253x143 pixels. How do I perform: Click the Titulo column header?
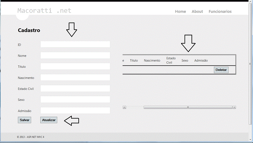pyautogui.click(x=134, y=60)
